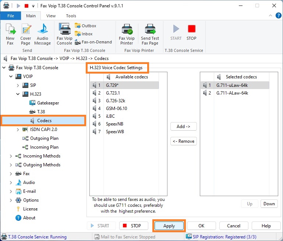The height and width of the screenshot is (241, 283).
Task: Click the Audio Message ribbon icon
Action: point(43,34)
